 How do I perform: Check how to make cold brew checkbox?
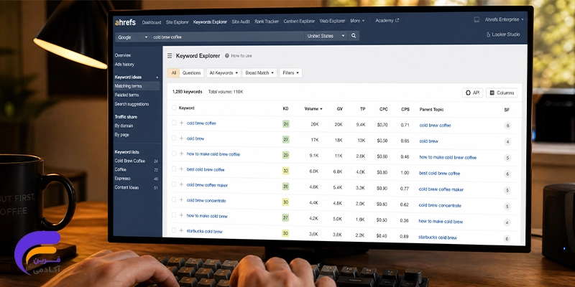[174, 215]
